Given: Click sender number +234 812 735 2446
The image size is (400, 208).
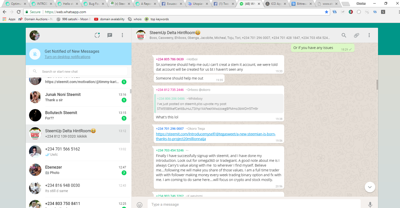Looking at the screenshot, I should coord(170,90).
